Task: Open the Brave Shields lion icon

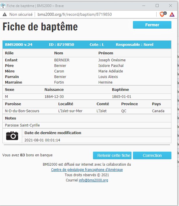Action: pyautogui.click(x=162, y=14)
